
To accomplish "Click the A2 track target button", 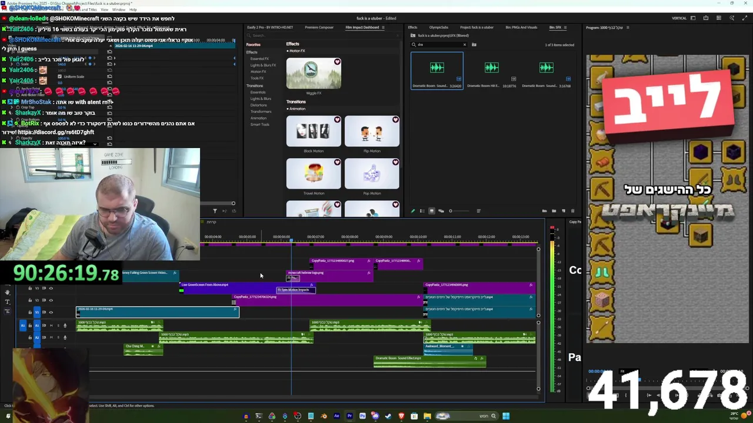I will (x=37, y=337).
